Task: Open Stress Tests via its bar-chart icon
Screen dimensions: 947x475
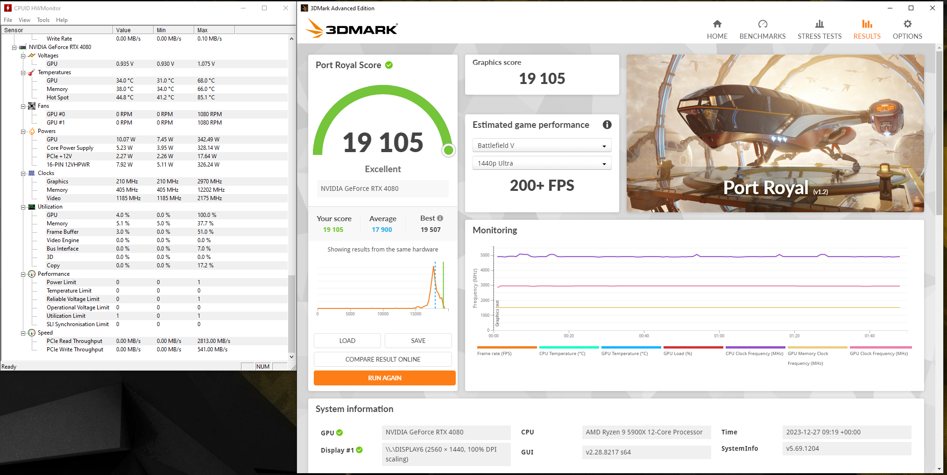Action: [x=820, y=24]
